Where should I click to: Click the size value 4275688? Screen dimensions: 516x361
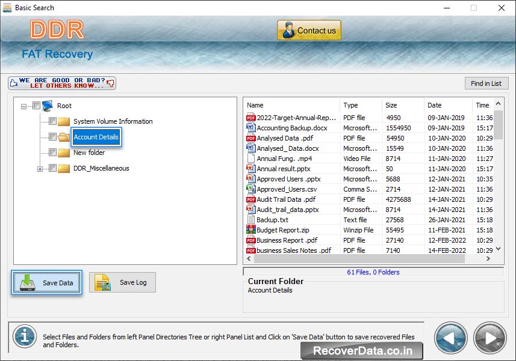(x=398, y=199)
